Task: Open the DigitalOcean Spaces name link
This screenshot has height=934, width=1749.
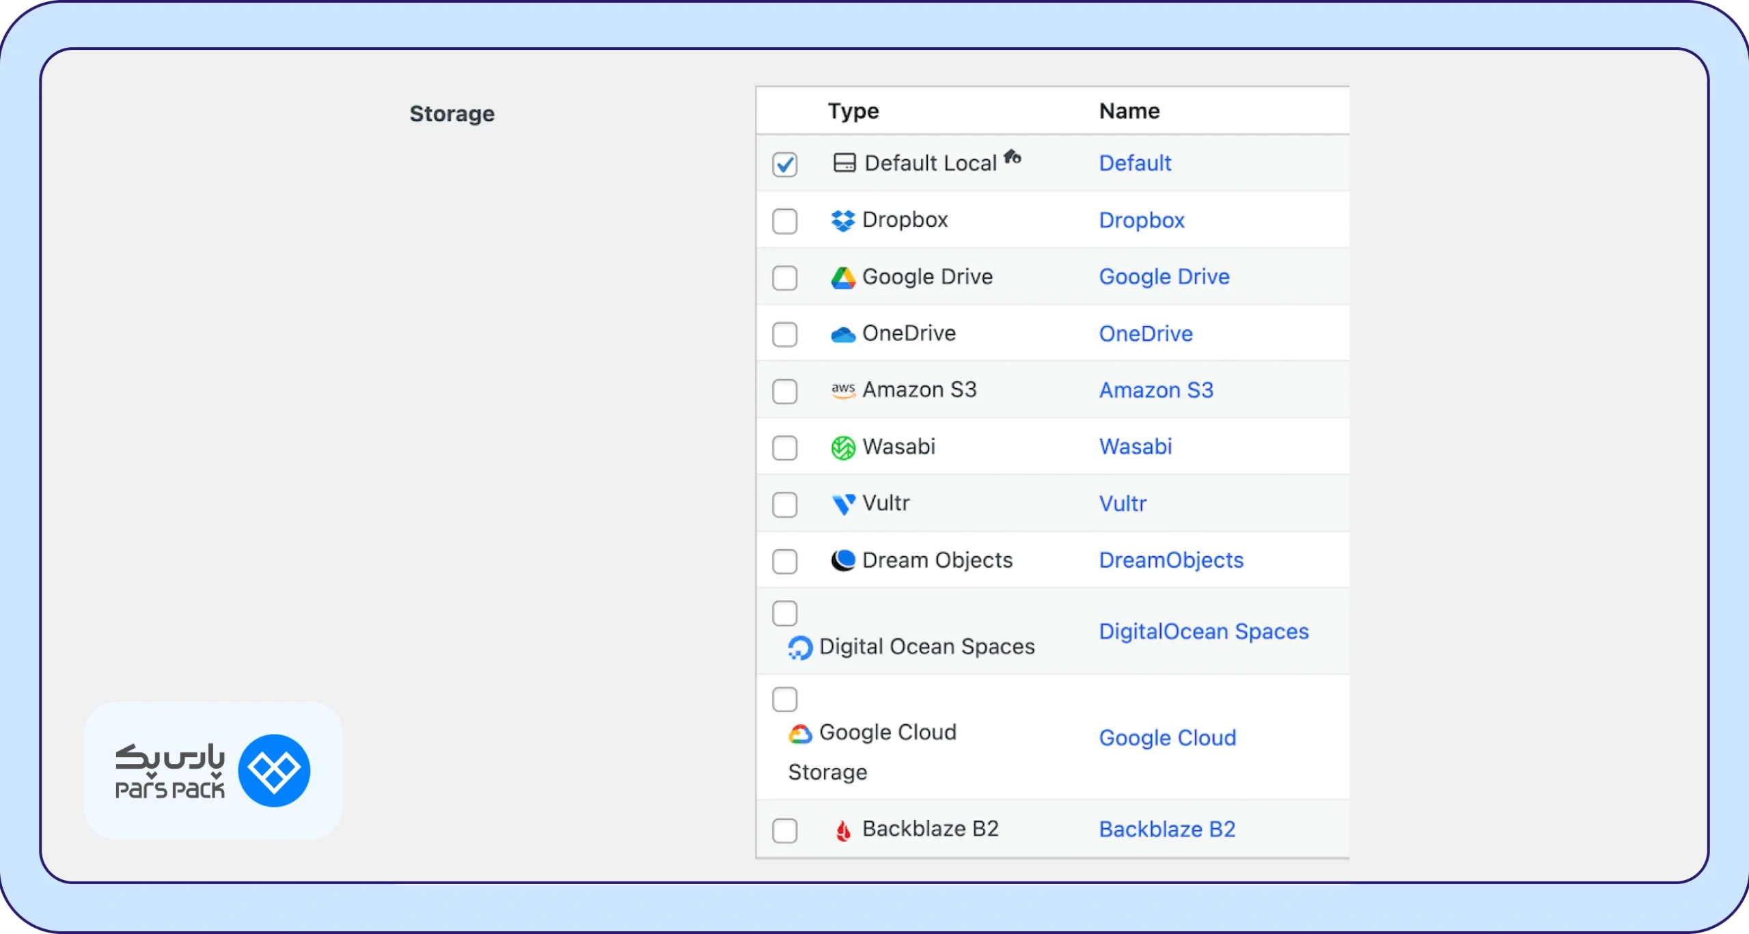Action: point(1204,632)
